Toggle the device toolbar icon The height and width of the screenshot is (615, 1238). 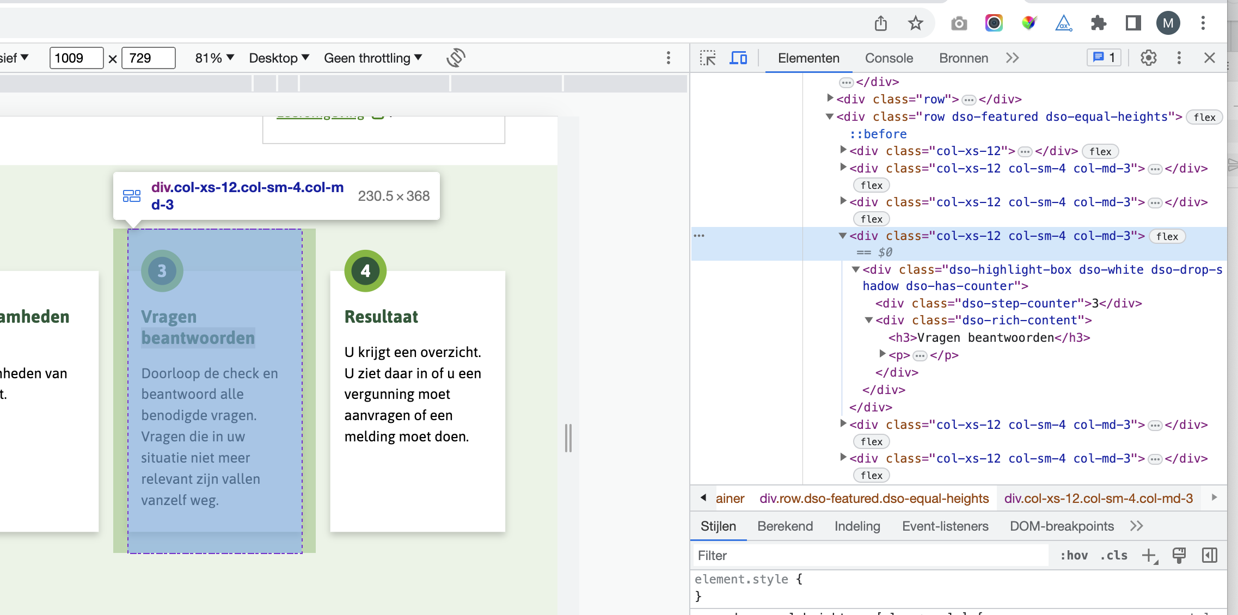coord(738,58)
